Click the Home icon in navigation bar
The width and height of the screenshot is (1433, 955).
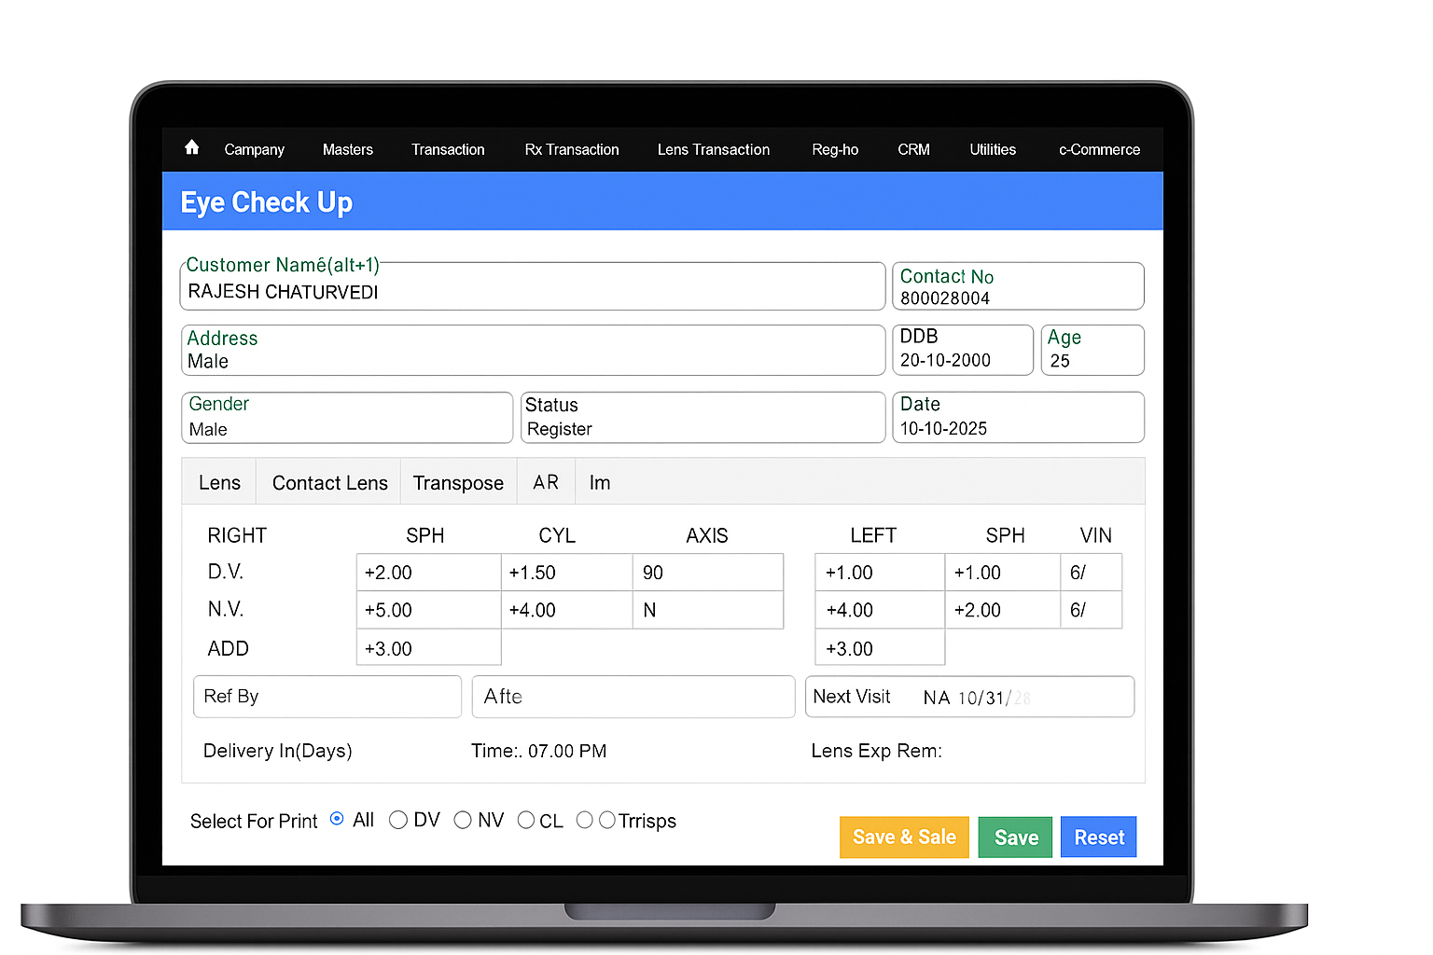(x=192, y=147)
